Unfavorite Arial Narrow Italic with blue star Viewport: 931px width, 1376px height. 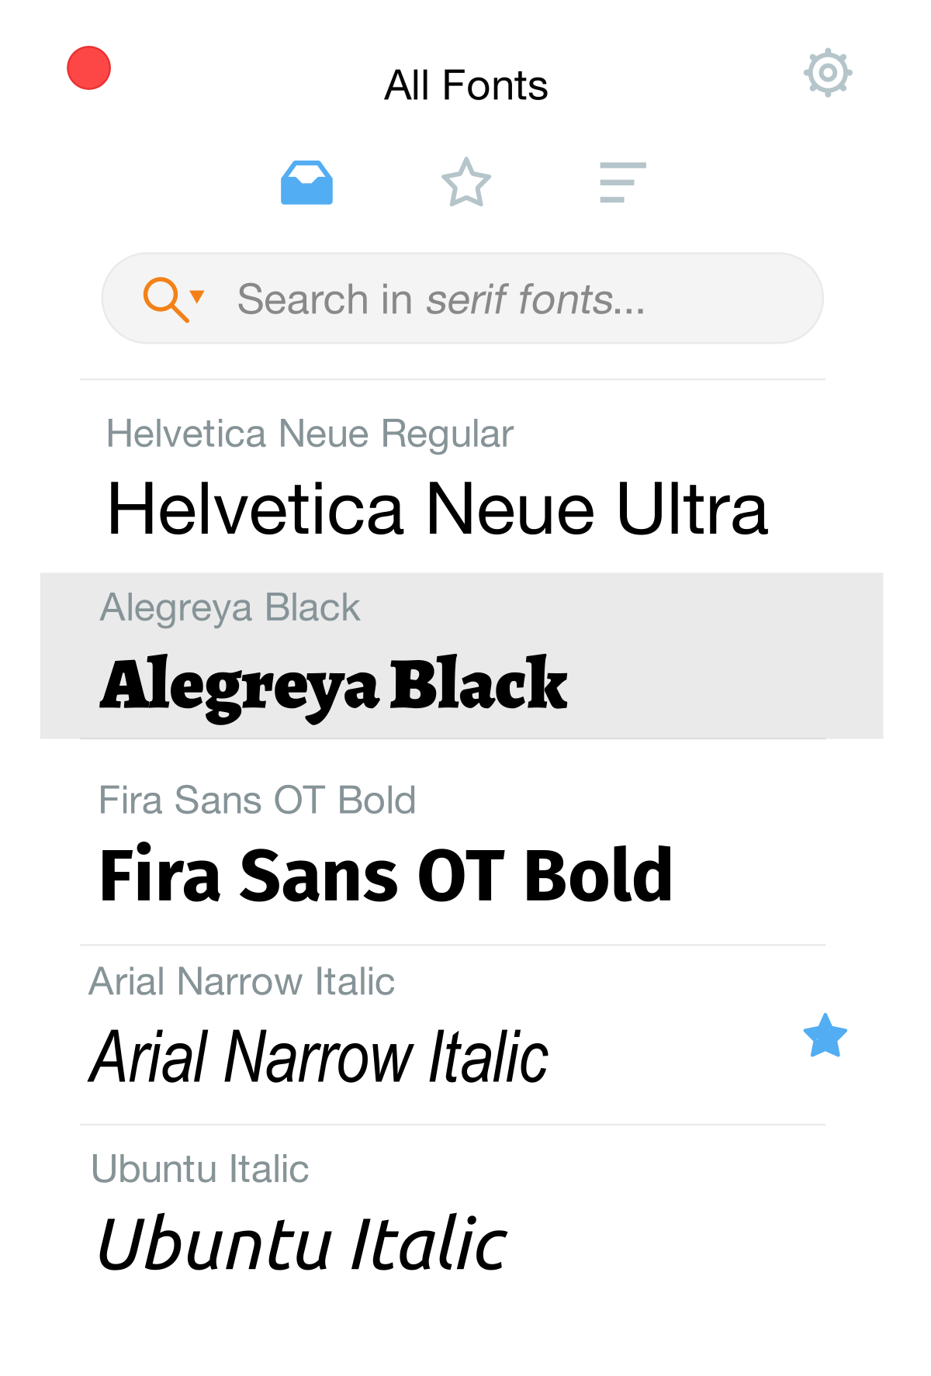[825, 1035]
